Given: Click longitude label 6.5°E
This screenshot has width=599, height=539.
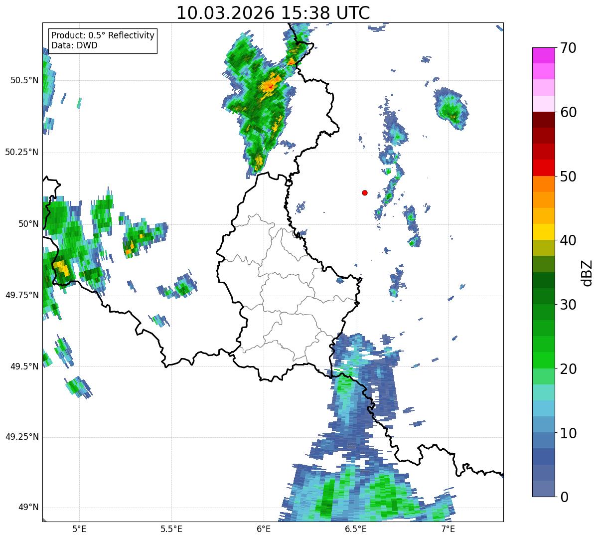Looking at the screenshot, I should (356, 529).
